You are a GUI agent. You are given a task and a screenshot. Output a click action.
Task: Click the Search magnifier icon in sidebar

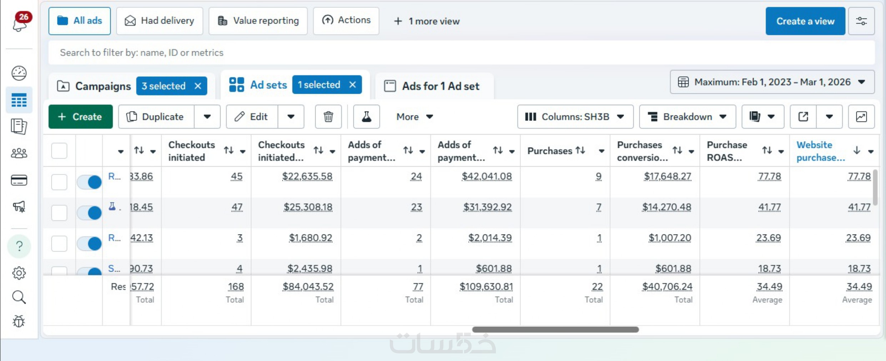19,297
